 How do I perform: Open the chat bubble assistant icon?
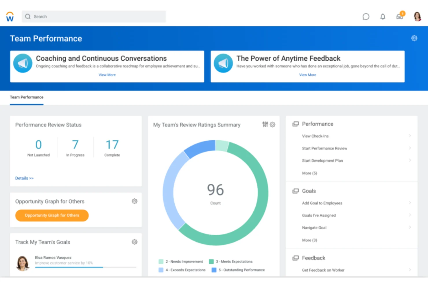coord(366,17)
